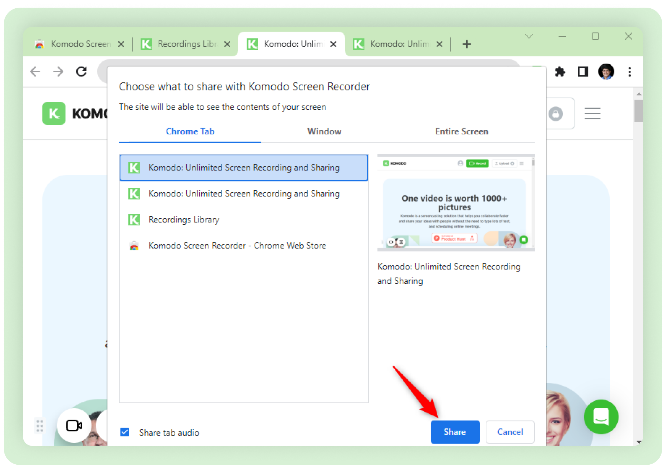Click the dotted drag handle beside camera icon
The width and height of the screenshot is (666, 465).
point(39,426)
